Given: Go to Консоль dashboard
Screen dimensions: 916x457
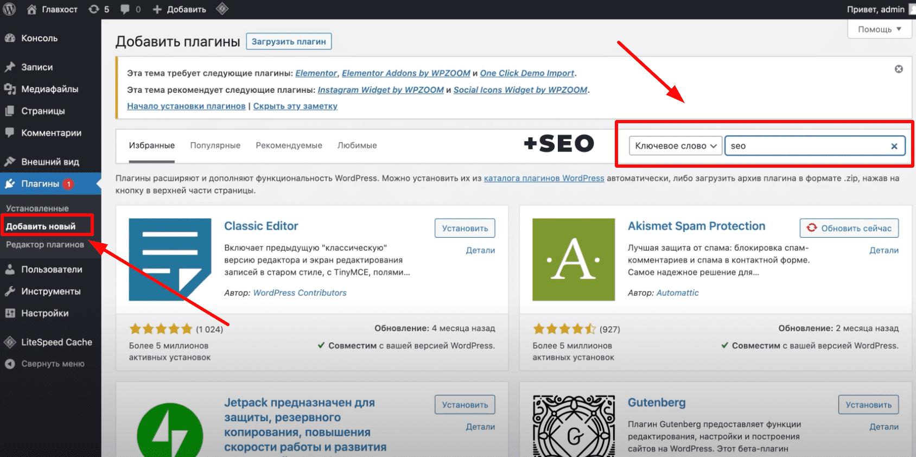Looking at the screenshot, I should [x=39, y=39].
